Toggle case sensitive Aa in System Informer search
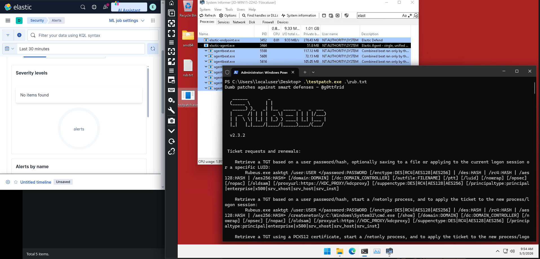The image size is (540, 259). click(404, 15)
